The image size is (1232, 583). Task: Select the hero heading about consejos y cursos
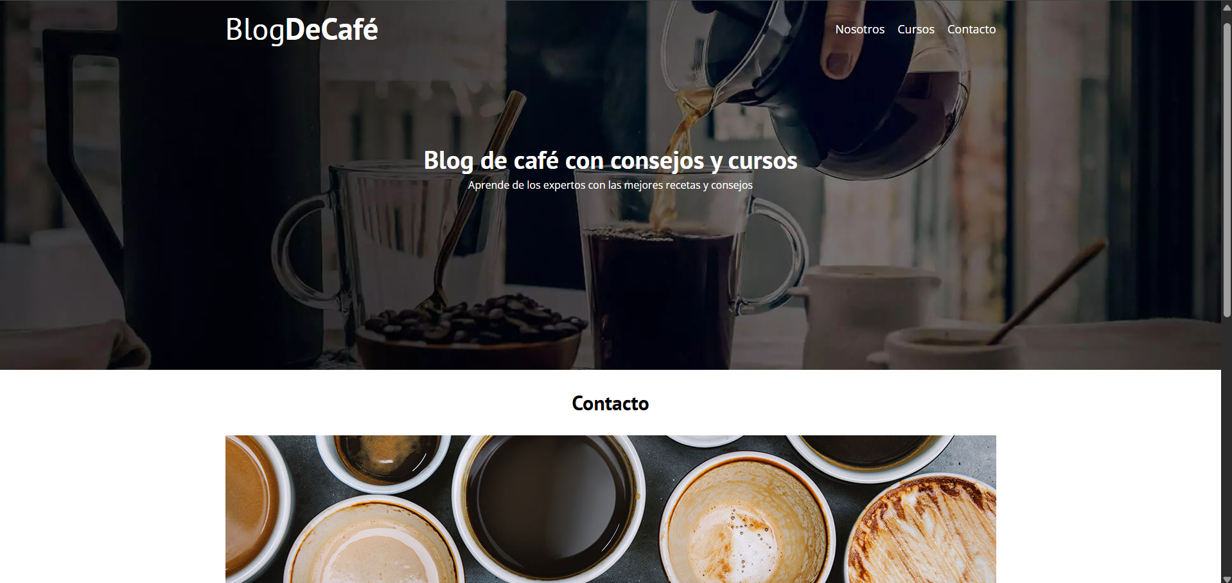tap(610, 161)
